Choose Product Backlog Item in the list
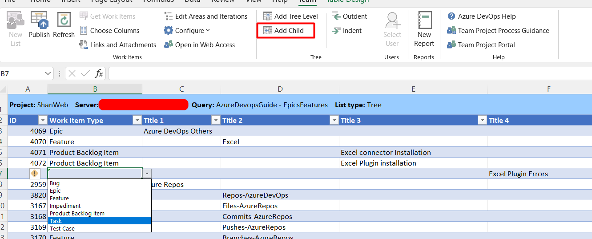Screen dimensions: 592x239 [77, 213]
